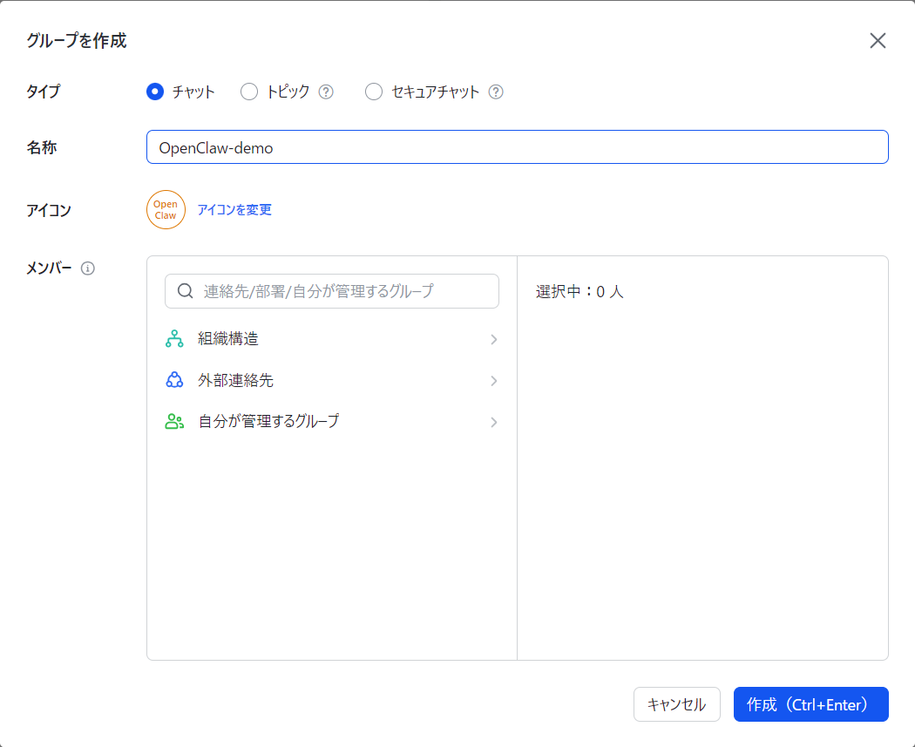915x747 pixels.
Task: Expand 自分が管理するグループ chevron arrow
Action: 494,422
